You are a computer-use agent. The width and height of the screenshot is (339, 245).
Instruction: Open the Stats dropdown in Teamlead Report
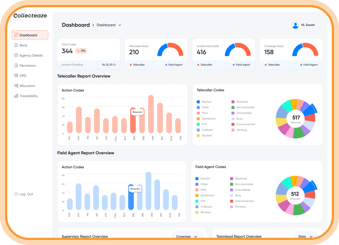[x=306, y=236]
